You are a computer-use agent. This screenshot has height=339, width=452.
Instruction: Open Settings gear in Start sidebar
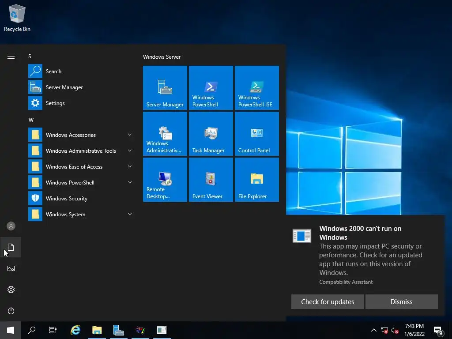(x=11, y=290)
